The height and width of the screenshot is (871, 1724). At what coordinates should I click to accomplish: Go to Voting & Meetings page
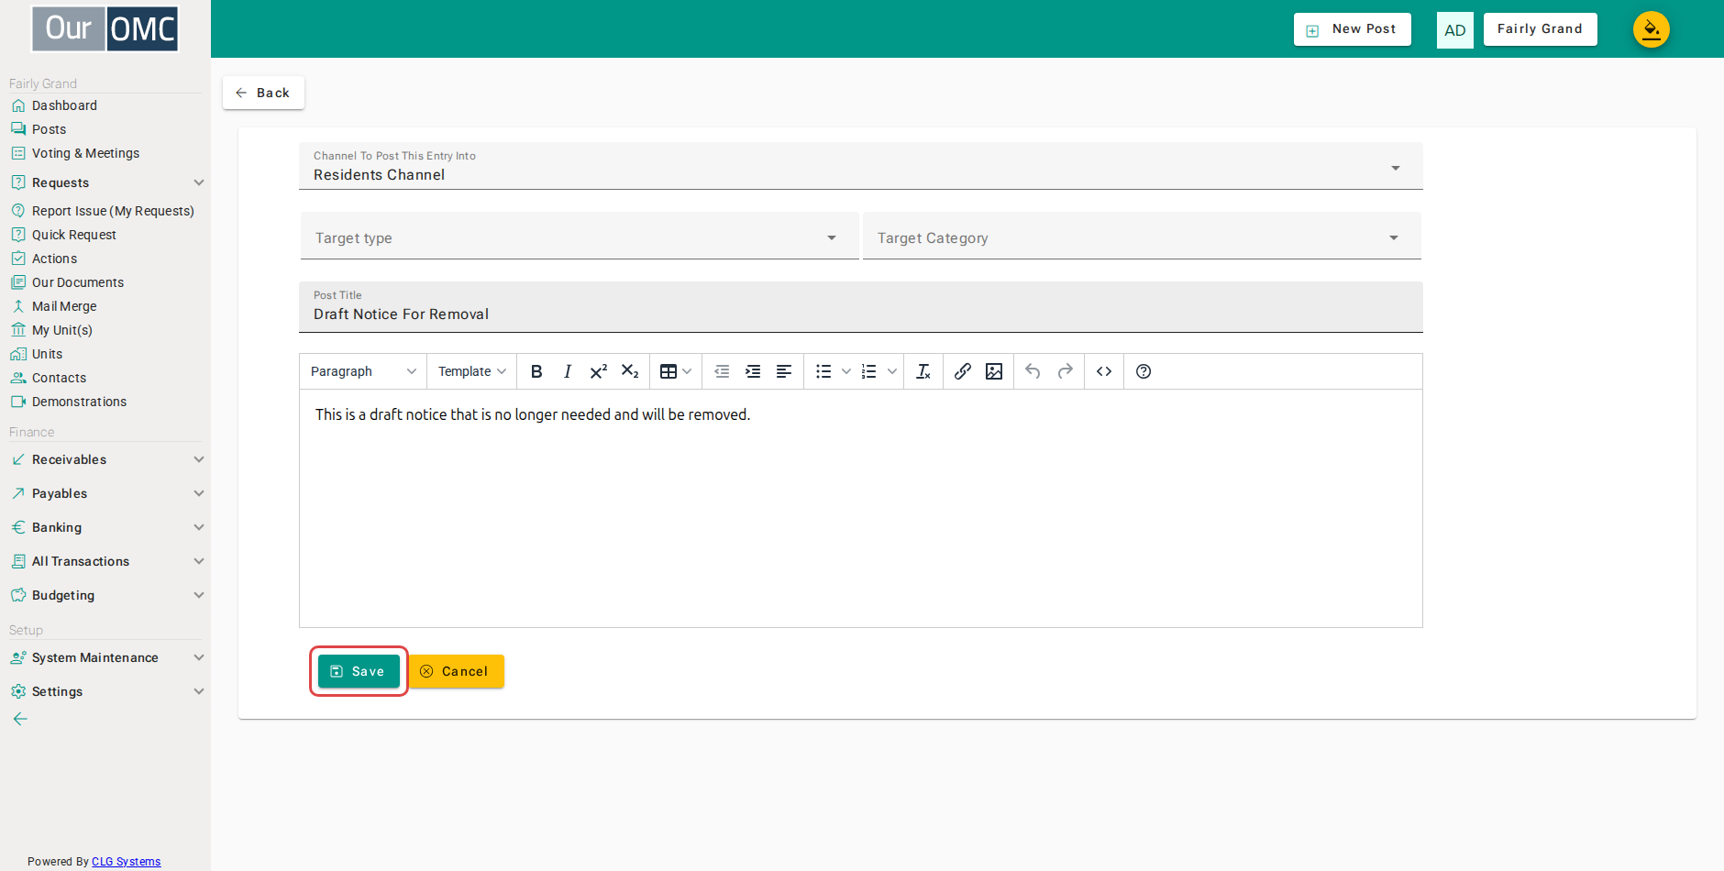85,153
